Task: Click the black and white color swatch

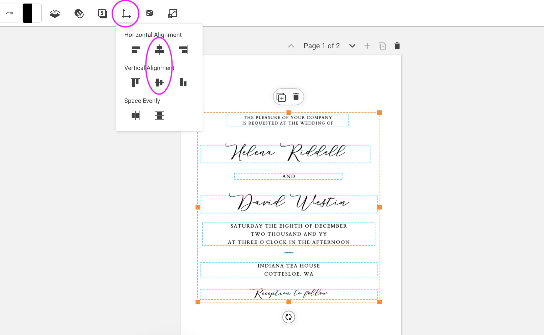Action: pos(32,13)
